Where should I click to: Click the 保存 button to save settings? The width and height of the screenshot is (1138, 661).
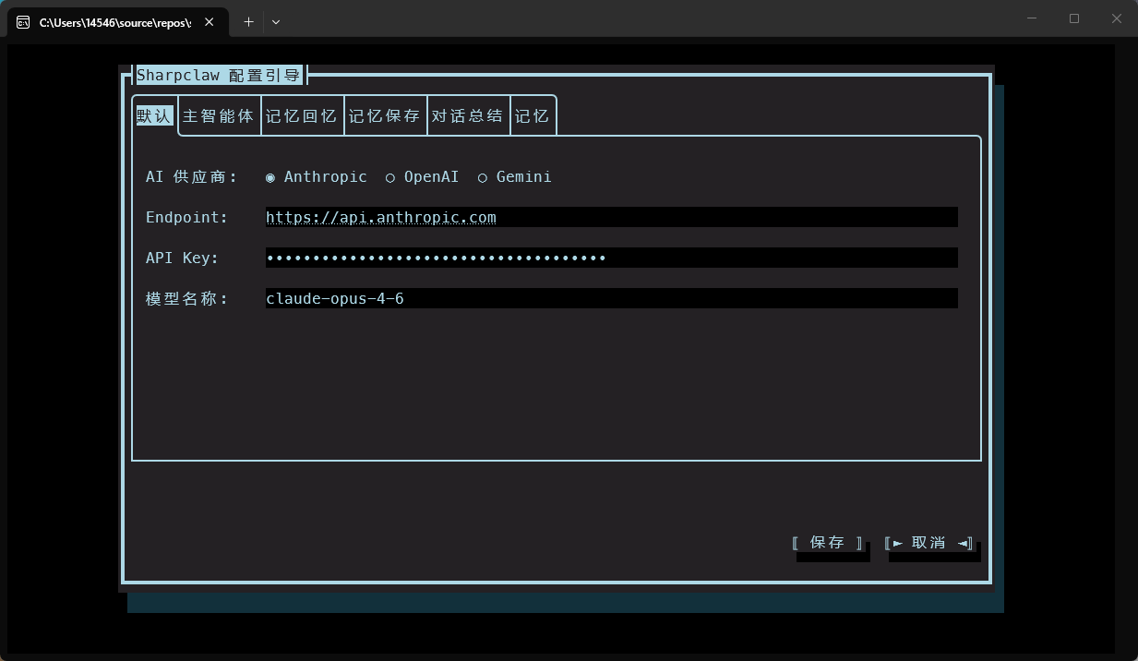point(828,542)
